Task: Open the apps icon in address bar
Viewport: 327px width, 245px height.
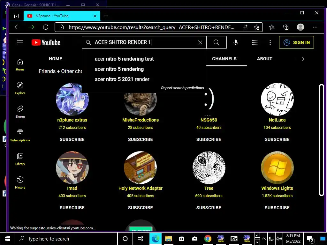Action: pyautogui.click(x=245, y=27)
